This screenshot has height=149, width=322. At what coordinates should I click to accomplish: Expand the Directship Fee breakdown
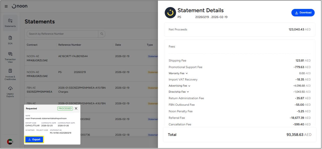click(x=188, y=92)
